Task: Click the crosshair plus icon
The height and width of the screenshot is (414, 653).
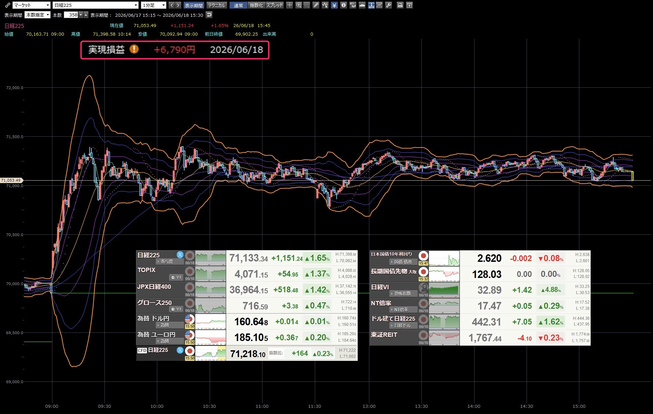Action: tap(289, 5)
